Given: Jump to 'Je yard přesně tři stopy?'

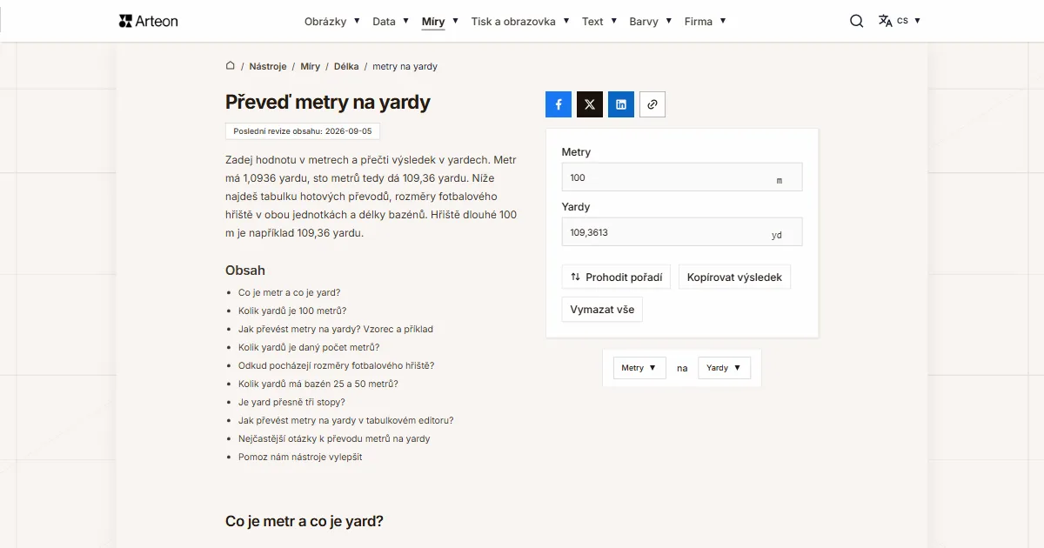Looking at the screenshot, I should click(291, 403).
